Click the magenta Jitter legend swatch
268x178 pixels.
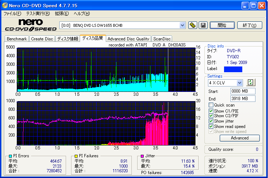point(142,156)
